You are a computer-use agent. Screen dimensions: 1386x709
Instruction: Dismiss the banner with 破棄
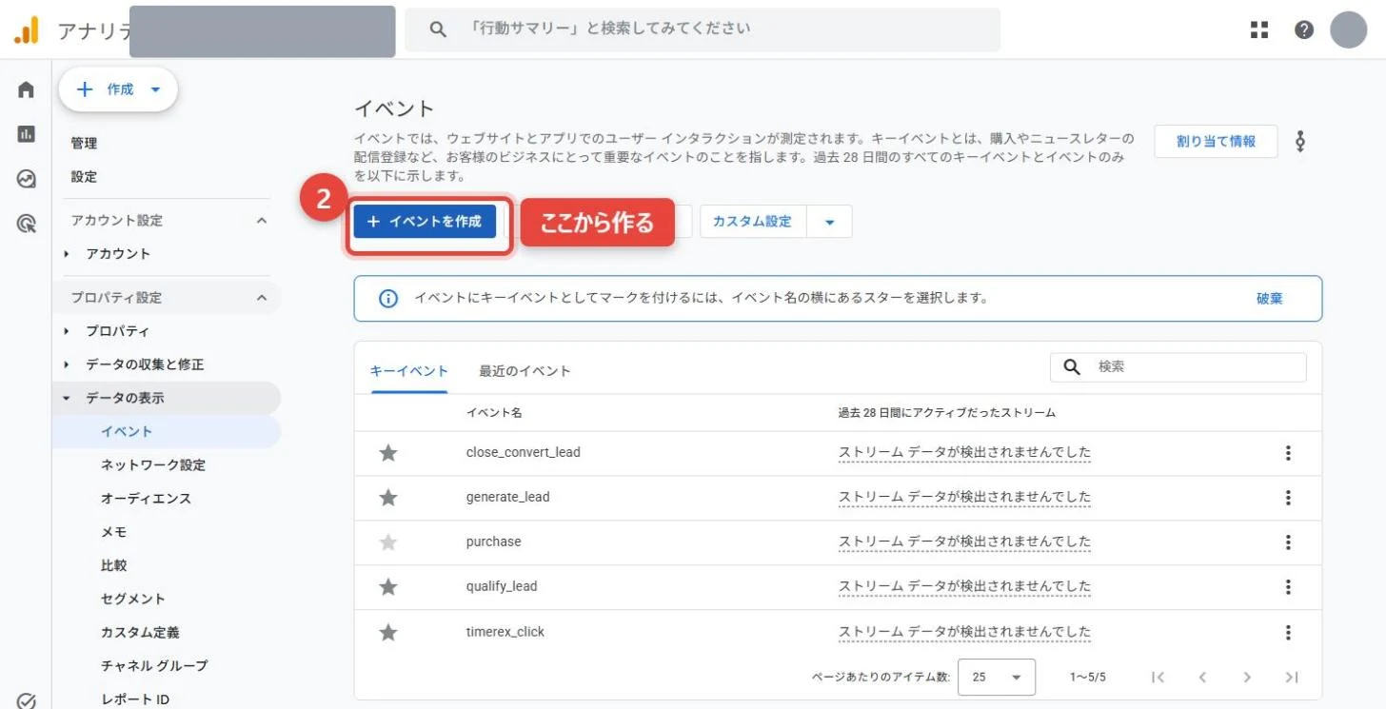[1269, 299]
